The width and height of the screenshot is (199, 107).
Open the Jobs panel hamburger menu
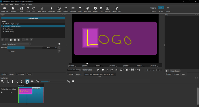point(167,71)
